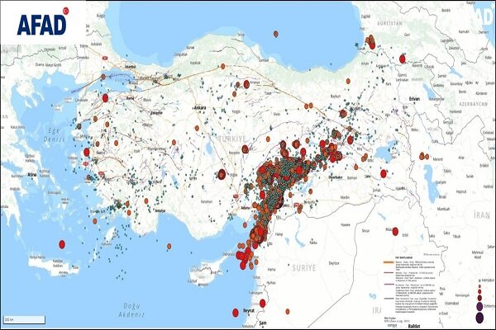Screen dimensions: 496x330
Task: Select the smallest teal magnitude dot in legend
Action: pyautogui.click(x=481, y=282)
